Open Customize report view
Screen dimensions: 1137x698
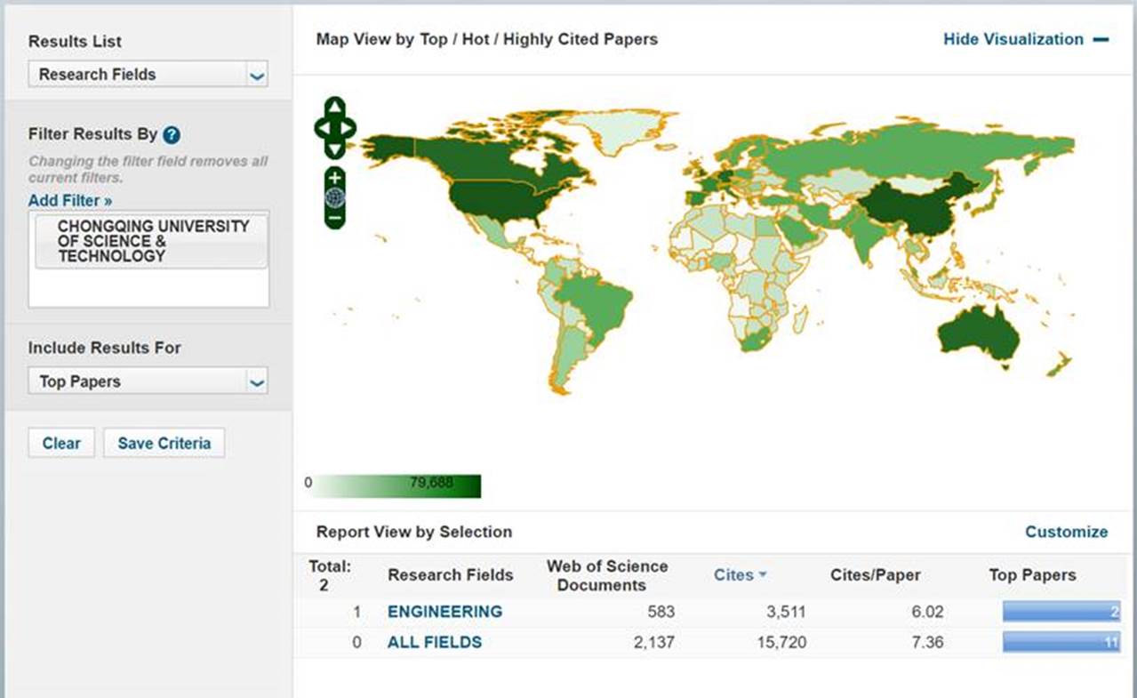1066,532
